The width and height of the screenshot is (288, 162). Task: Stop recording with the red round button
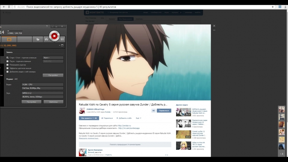pyautogui.click(x=54, y=36)
